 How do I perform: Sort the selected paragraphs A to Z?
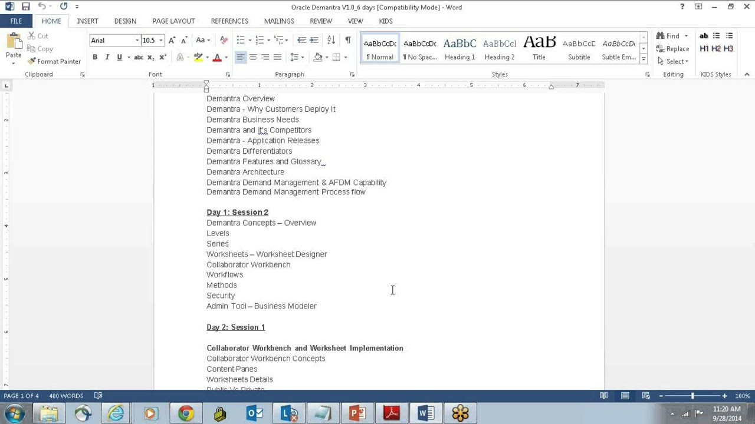click(331, 40)
